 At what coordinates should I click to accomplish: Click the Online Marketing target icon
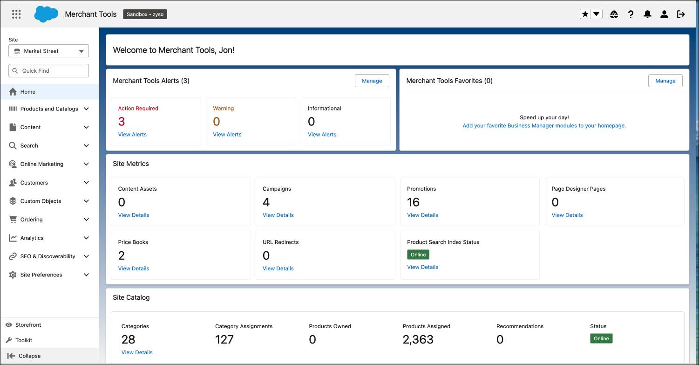click(x=13, y=164)
